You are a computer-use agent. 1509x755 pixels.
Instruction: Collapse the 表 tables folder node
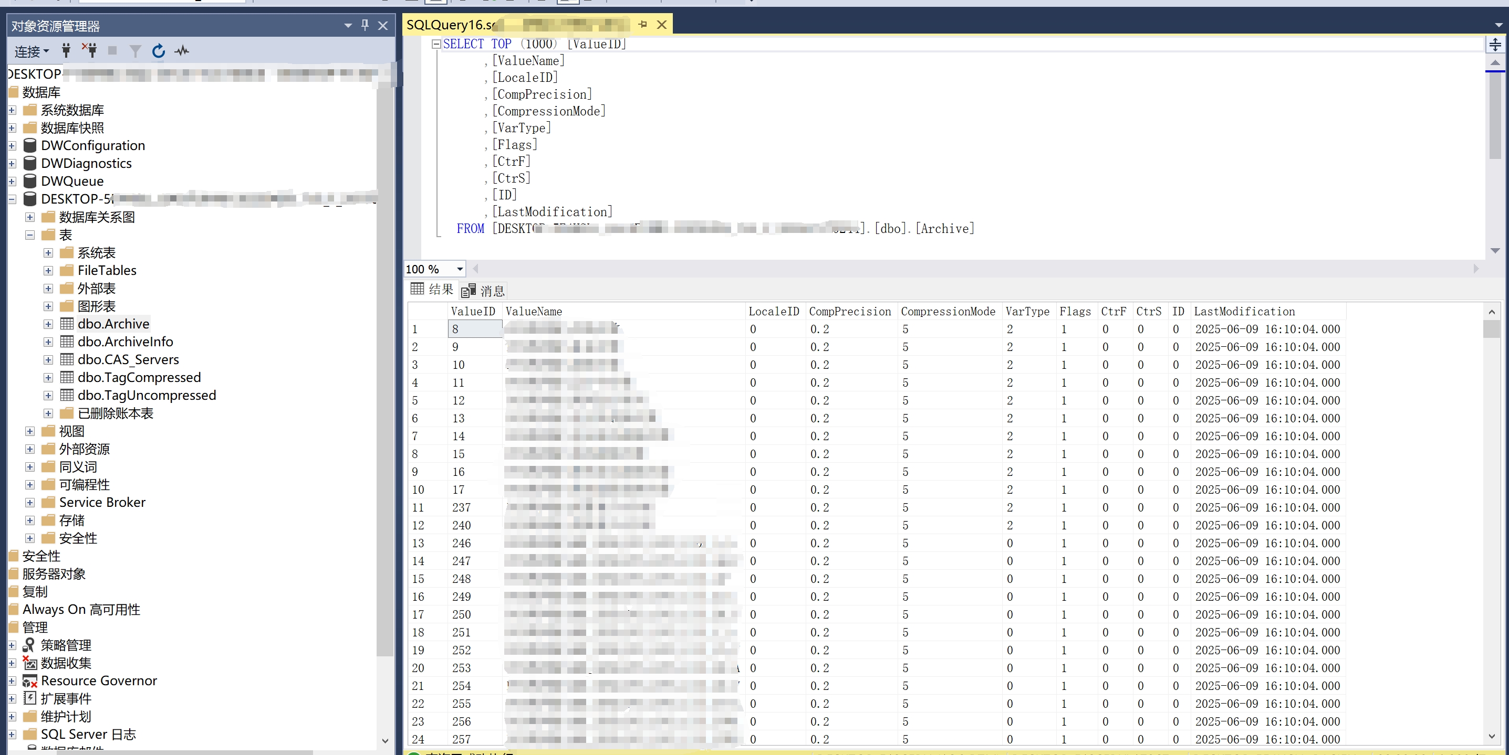point(30,235)
